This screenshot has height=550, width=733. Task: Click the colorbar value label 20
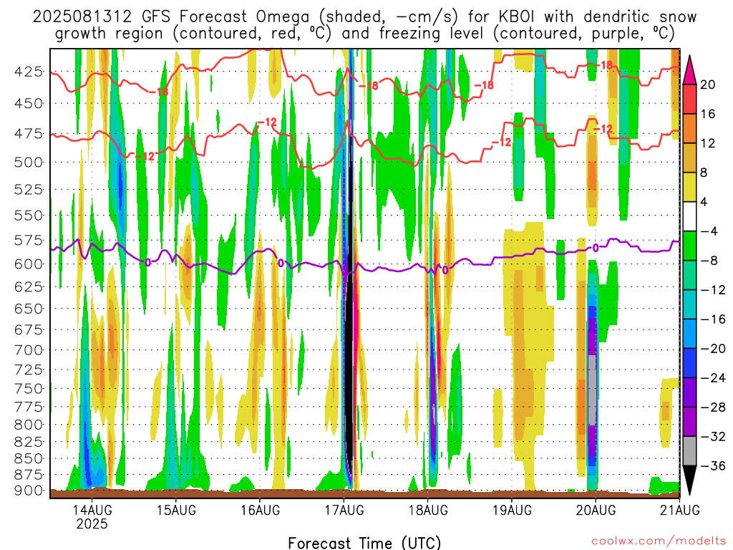[708, 85]
